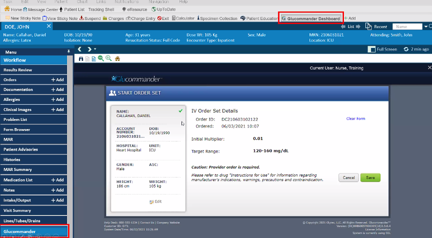Open Histories
432x238 pixels.
click(x=33, y=159)
